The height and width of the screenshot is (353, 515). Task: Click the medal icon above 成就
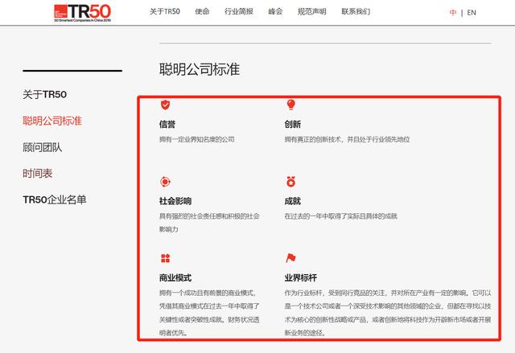(291, 182)
